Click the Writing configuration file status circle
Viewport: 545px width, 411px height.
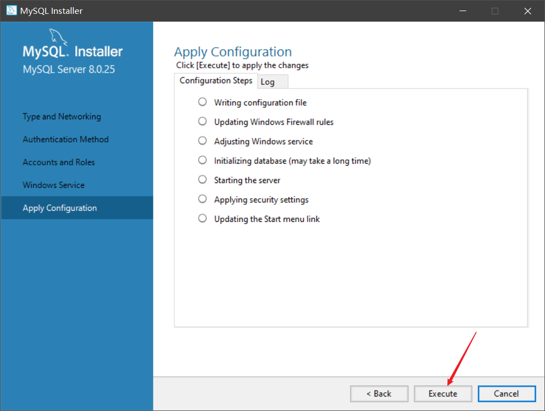(202, 102)
